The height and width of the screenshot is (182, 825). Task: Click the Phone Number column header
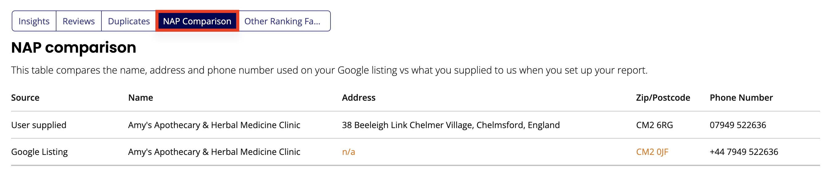[741, 98]
